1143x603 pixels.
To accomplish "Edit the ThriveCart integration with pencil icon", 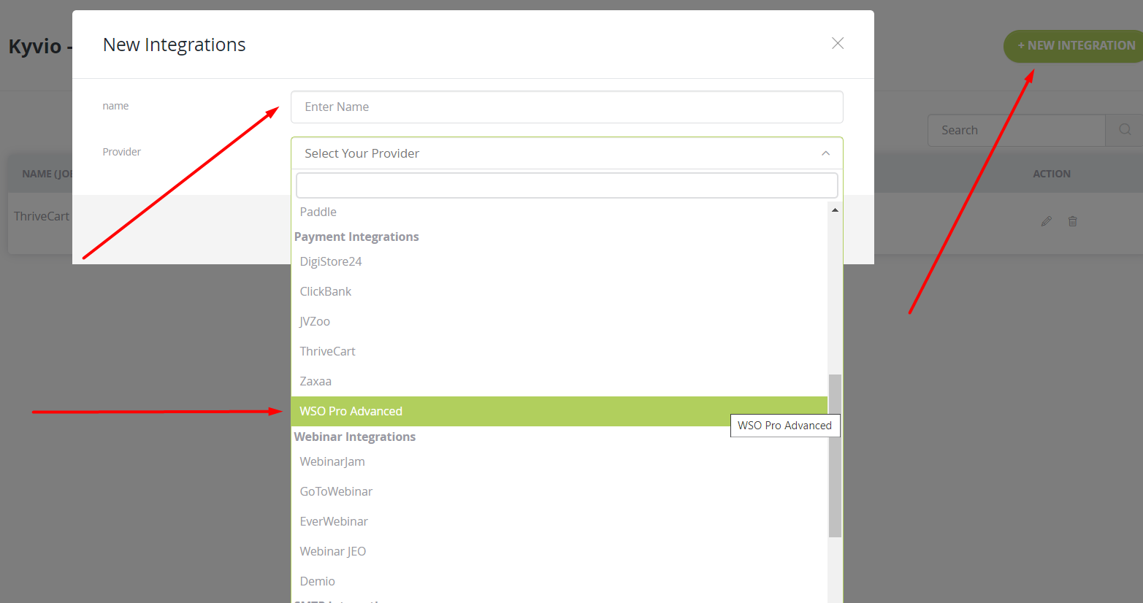I will [x=1047, y=221].
